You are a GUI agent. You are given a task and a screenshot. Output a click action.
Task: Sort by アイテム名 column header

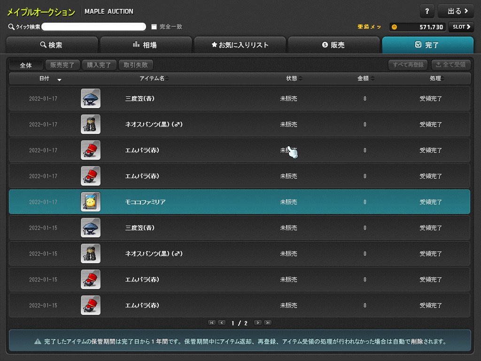154,78
